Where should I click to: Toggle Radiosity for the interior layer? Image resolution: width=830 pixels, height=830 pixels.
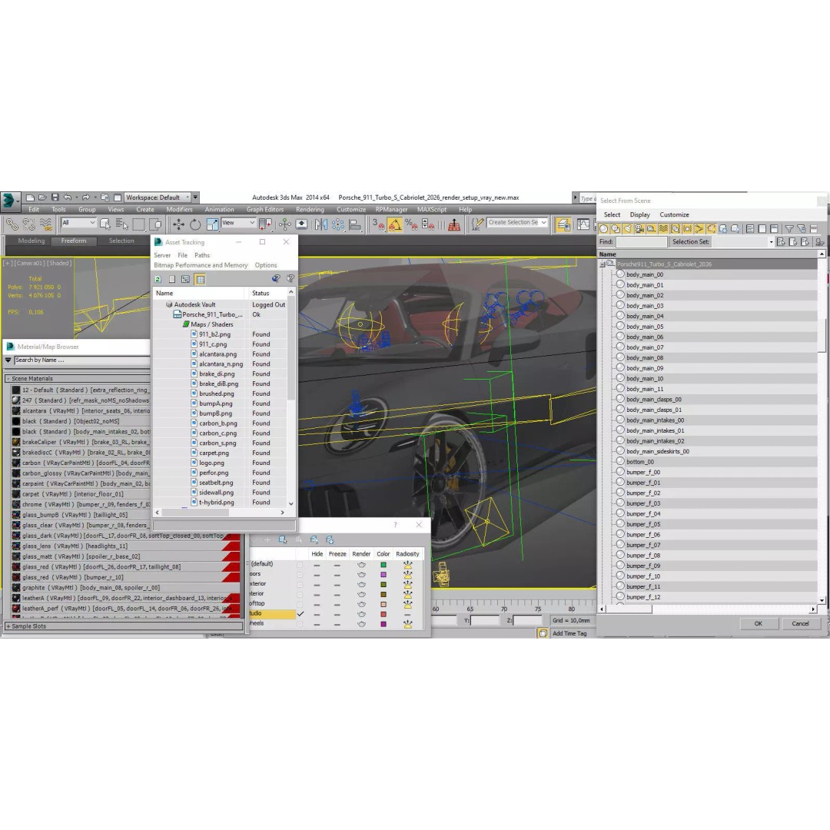click(407, 594)
